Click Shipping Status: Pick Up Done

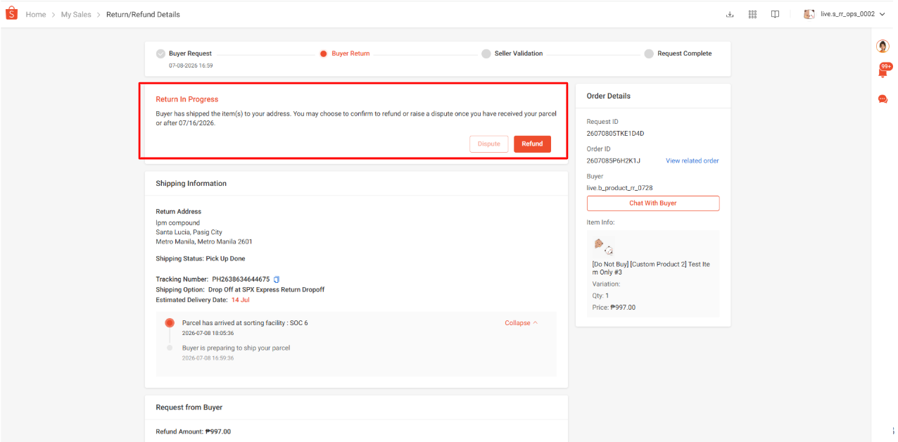point(201,258)
